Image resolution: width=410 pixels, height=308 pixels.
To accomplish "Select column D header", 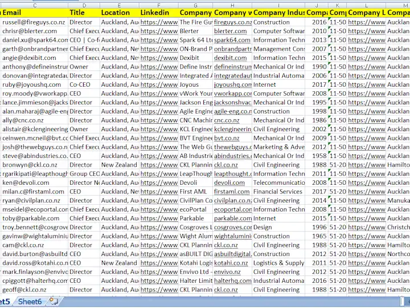I will (x=84, y=5).
